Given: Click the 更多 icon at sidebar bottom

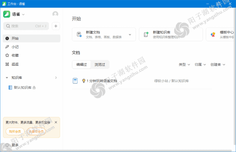Looking at the screenshot, I should tap(7, 145).
